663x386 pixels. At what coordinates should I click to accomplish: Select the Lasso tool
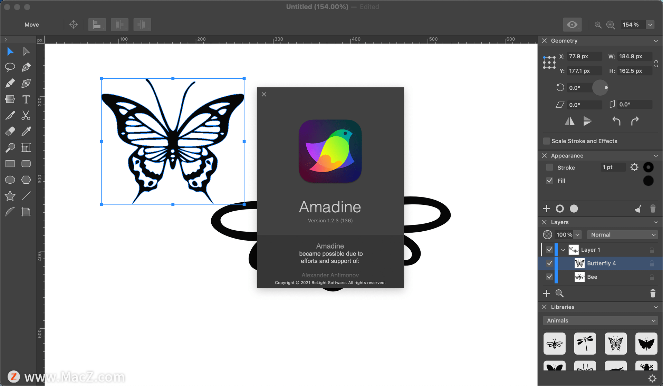pyautogui.click(x=10, y=67)
